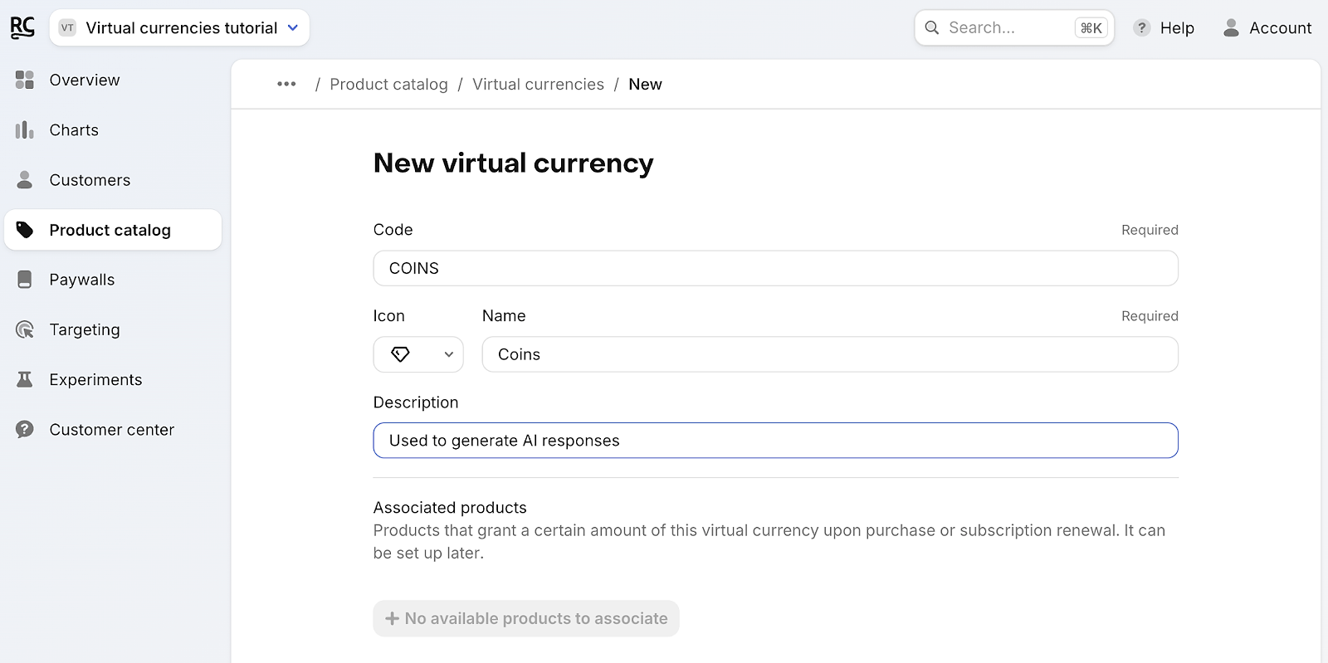Navigate to Paywalls
This screenshot has width=1328, height=663.
(113, 280)
